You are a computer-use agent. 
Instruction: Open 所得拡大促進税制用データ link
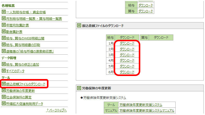click(24, 104)
